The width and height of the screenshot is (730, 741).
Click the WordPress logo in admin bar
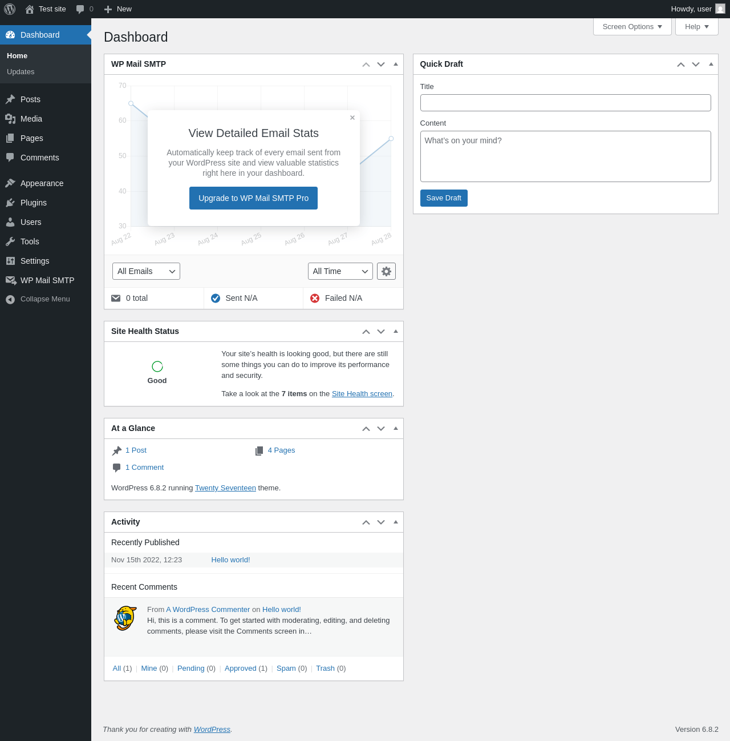(10, 9)
